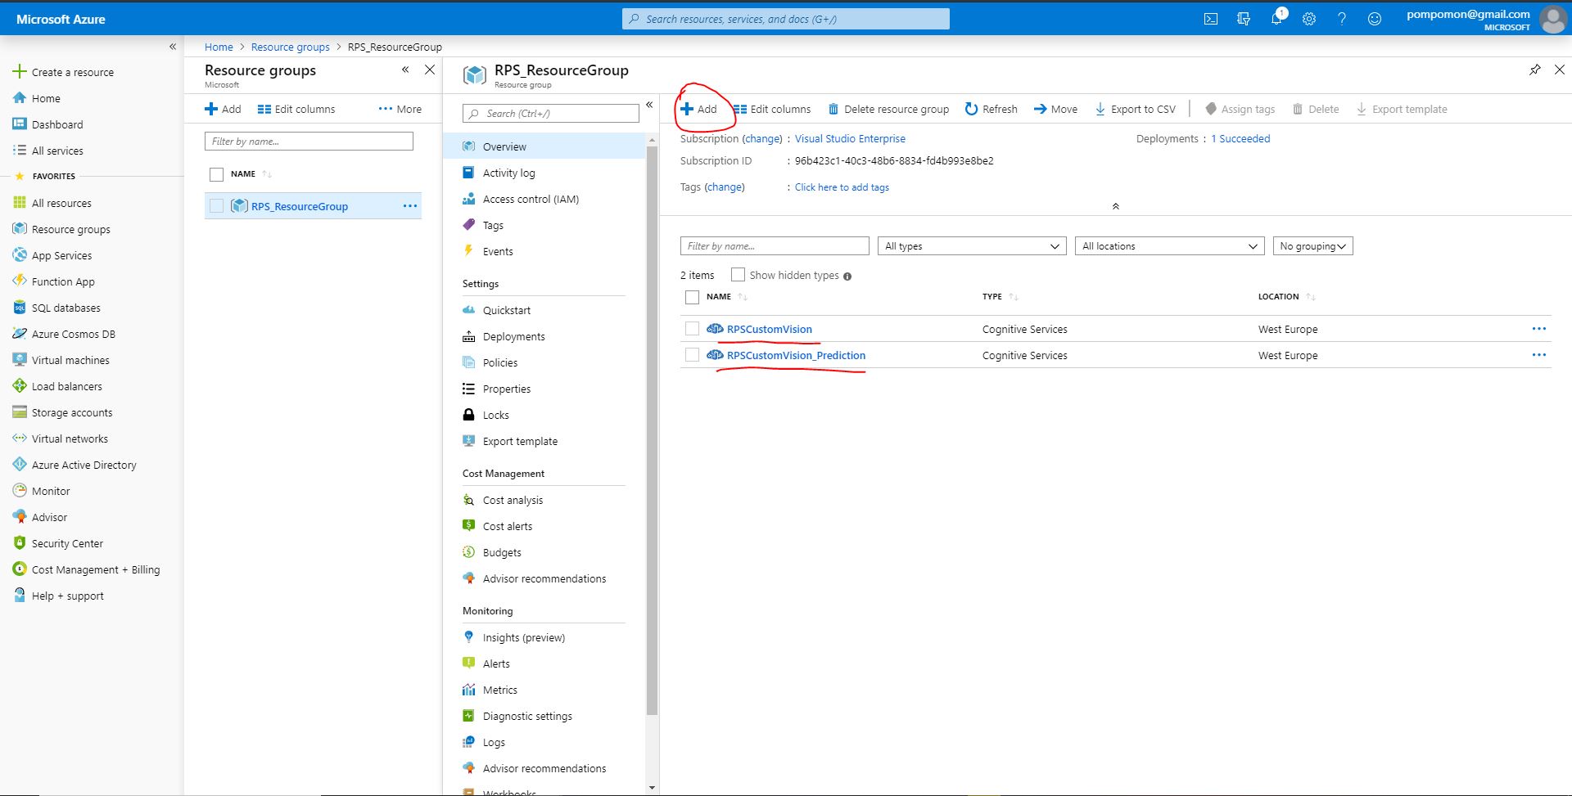Viewport: 1572px width, 796px height.
Task: Click Add in Resource groups panel
Action: click(223, 109)
